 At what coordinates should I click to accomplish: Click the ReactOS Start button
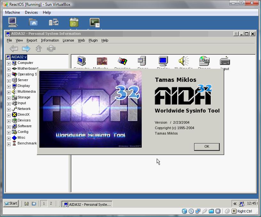point(11,203)
